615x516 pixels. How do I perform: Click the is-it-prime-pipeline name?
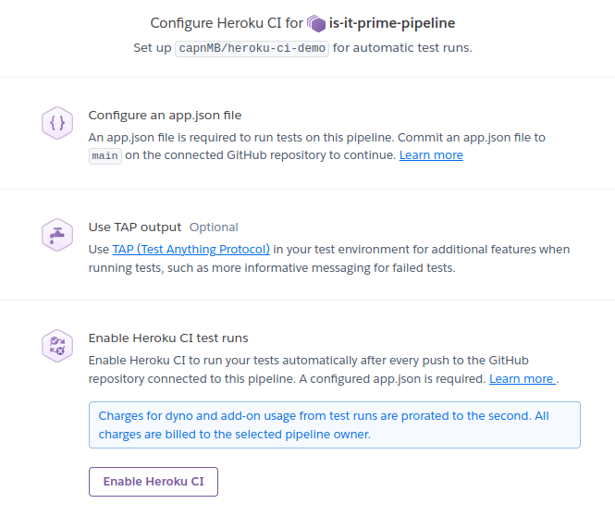(x=392, y=23)
